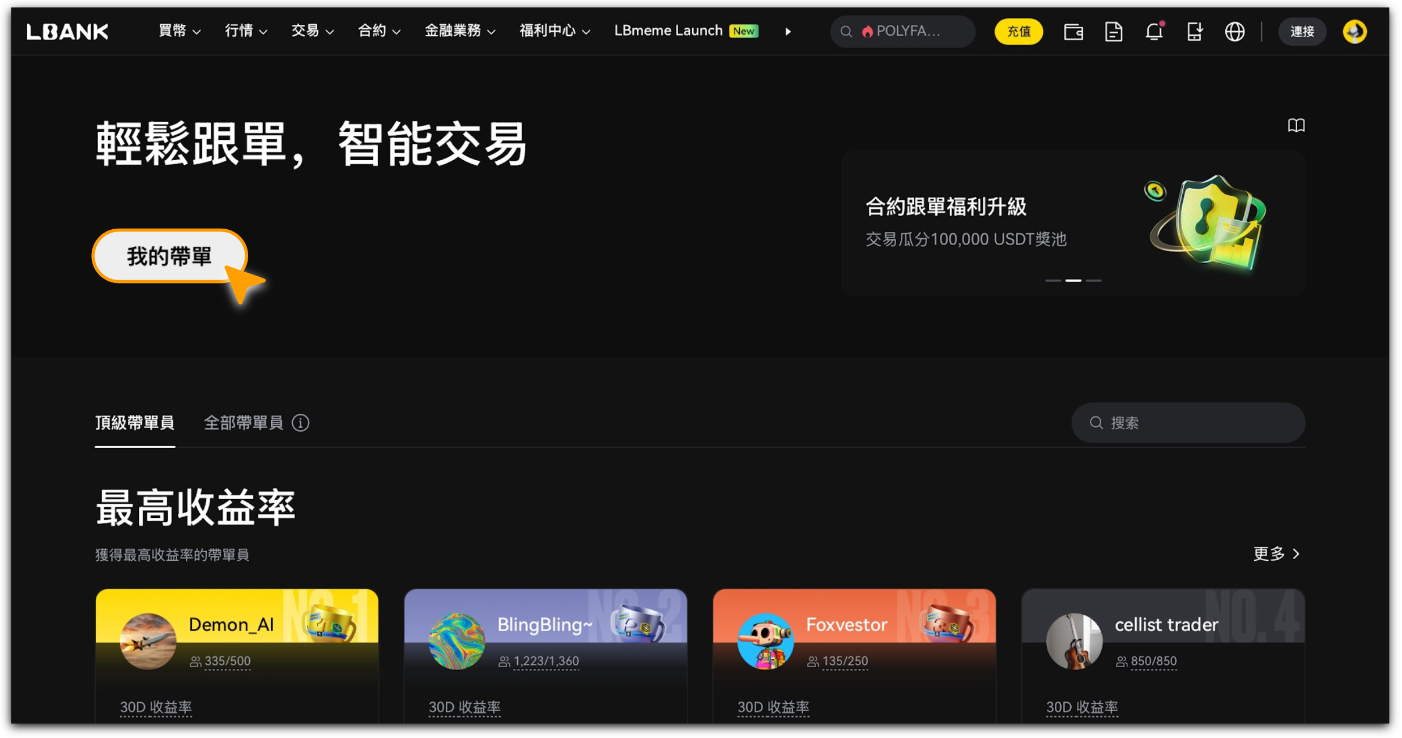This screenshot has height=738, width=1402.
Task: Open the 合約跟單福利升級 promo banner
Action: pos(1073,224)
